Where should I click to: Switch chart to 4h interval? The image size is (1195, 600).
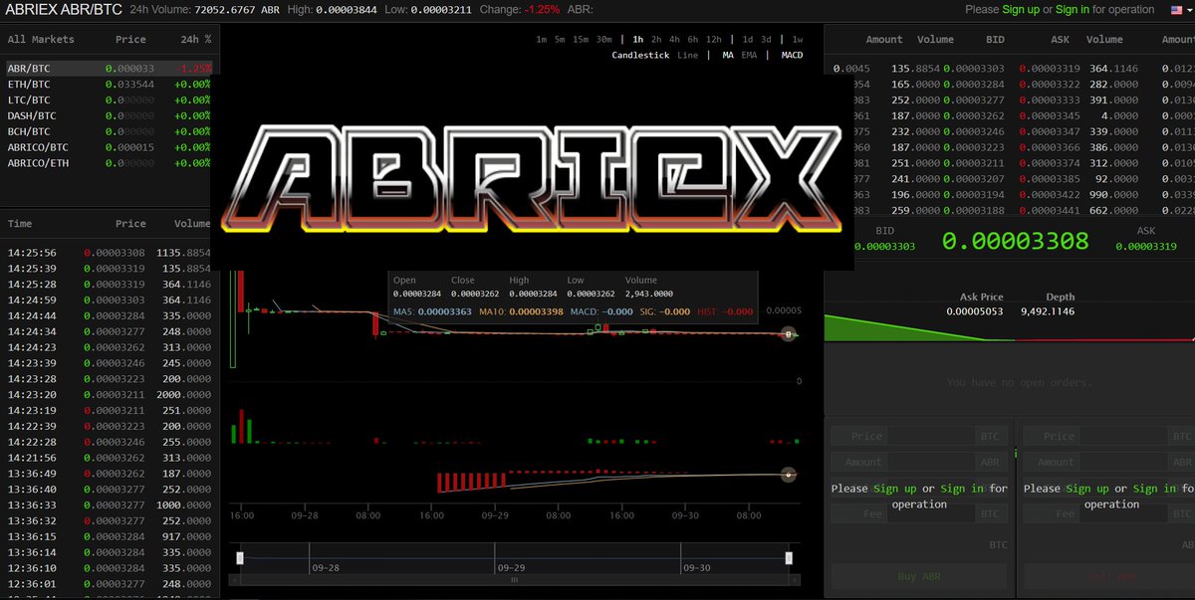click(675, 40)
